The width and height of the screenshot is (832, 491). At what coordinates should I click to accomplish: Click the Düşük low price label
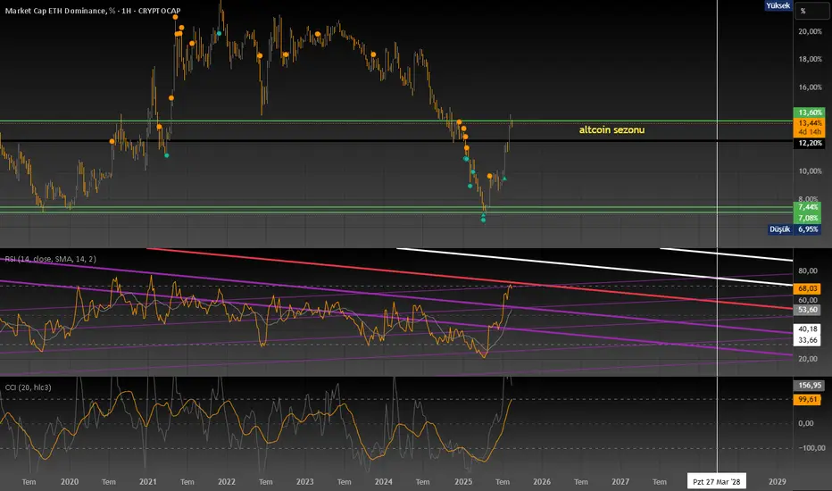[x=778, y=229]
